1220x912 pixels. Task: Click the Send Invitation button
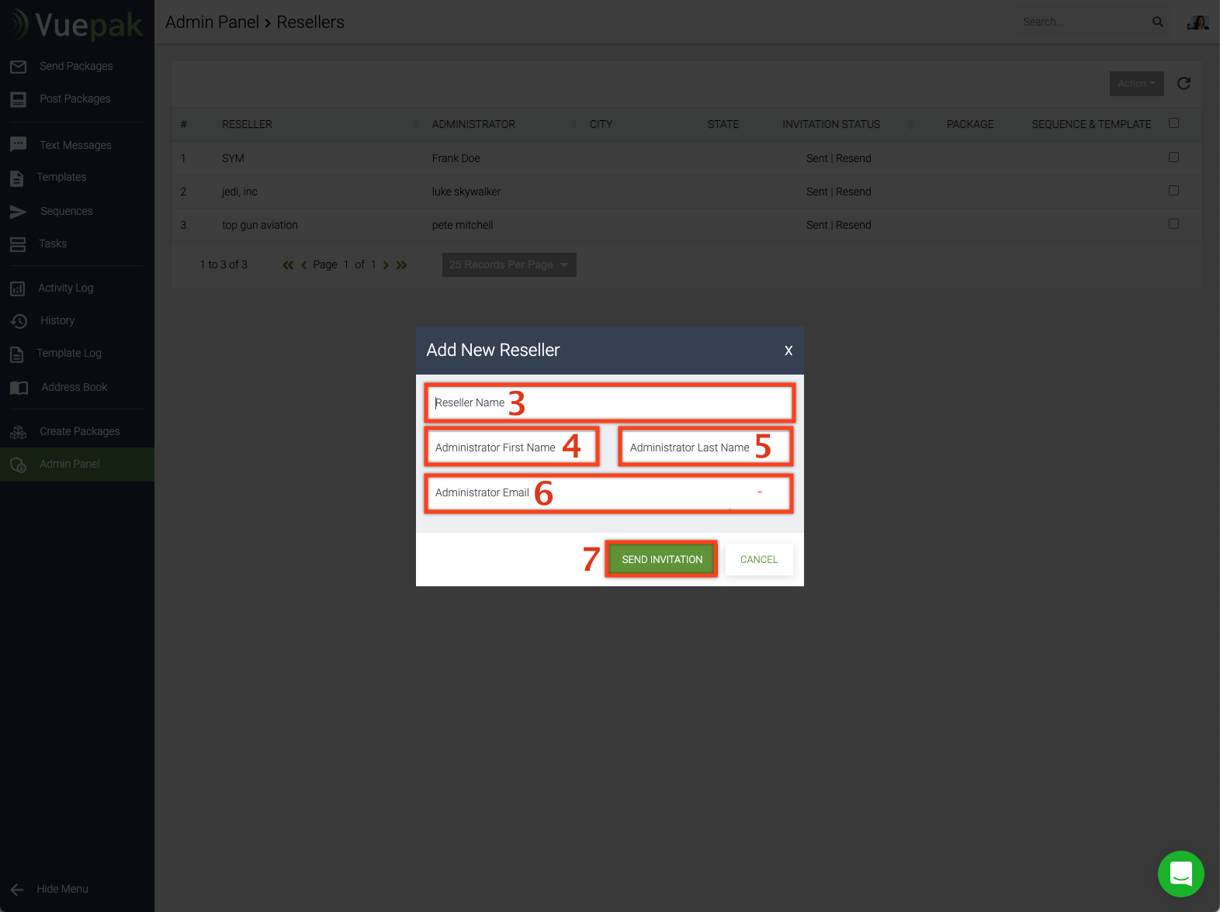(662, 559)
